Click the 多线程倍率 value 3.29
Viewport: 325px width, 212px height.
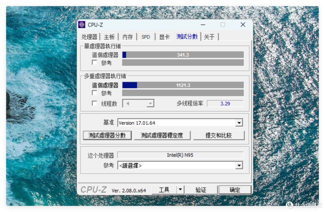tap(225, 103)
